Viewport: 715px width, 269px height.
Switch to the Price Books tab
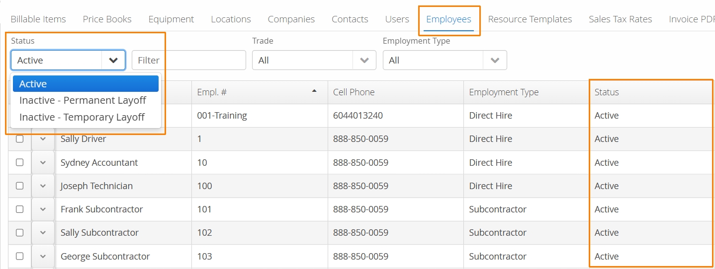point(107,19)
